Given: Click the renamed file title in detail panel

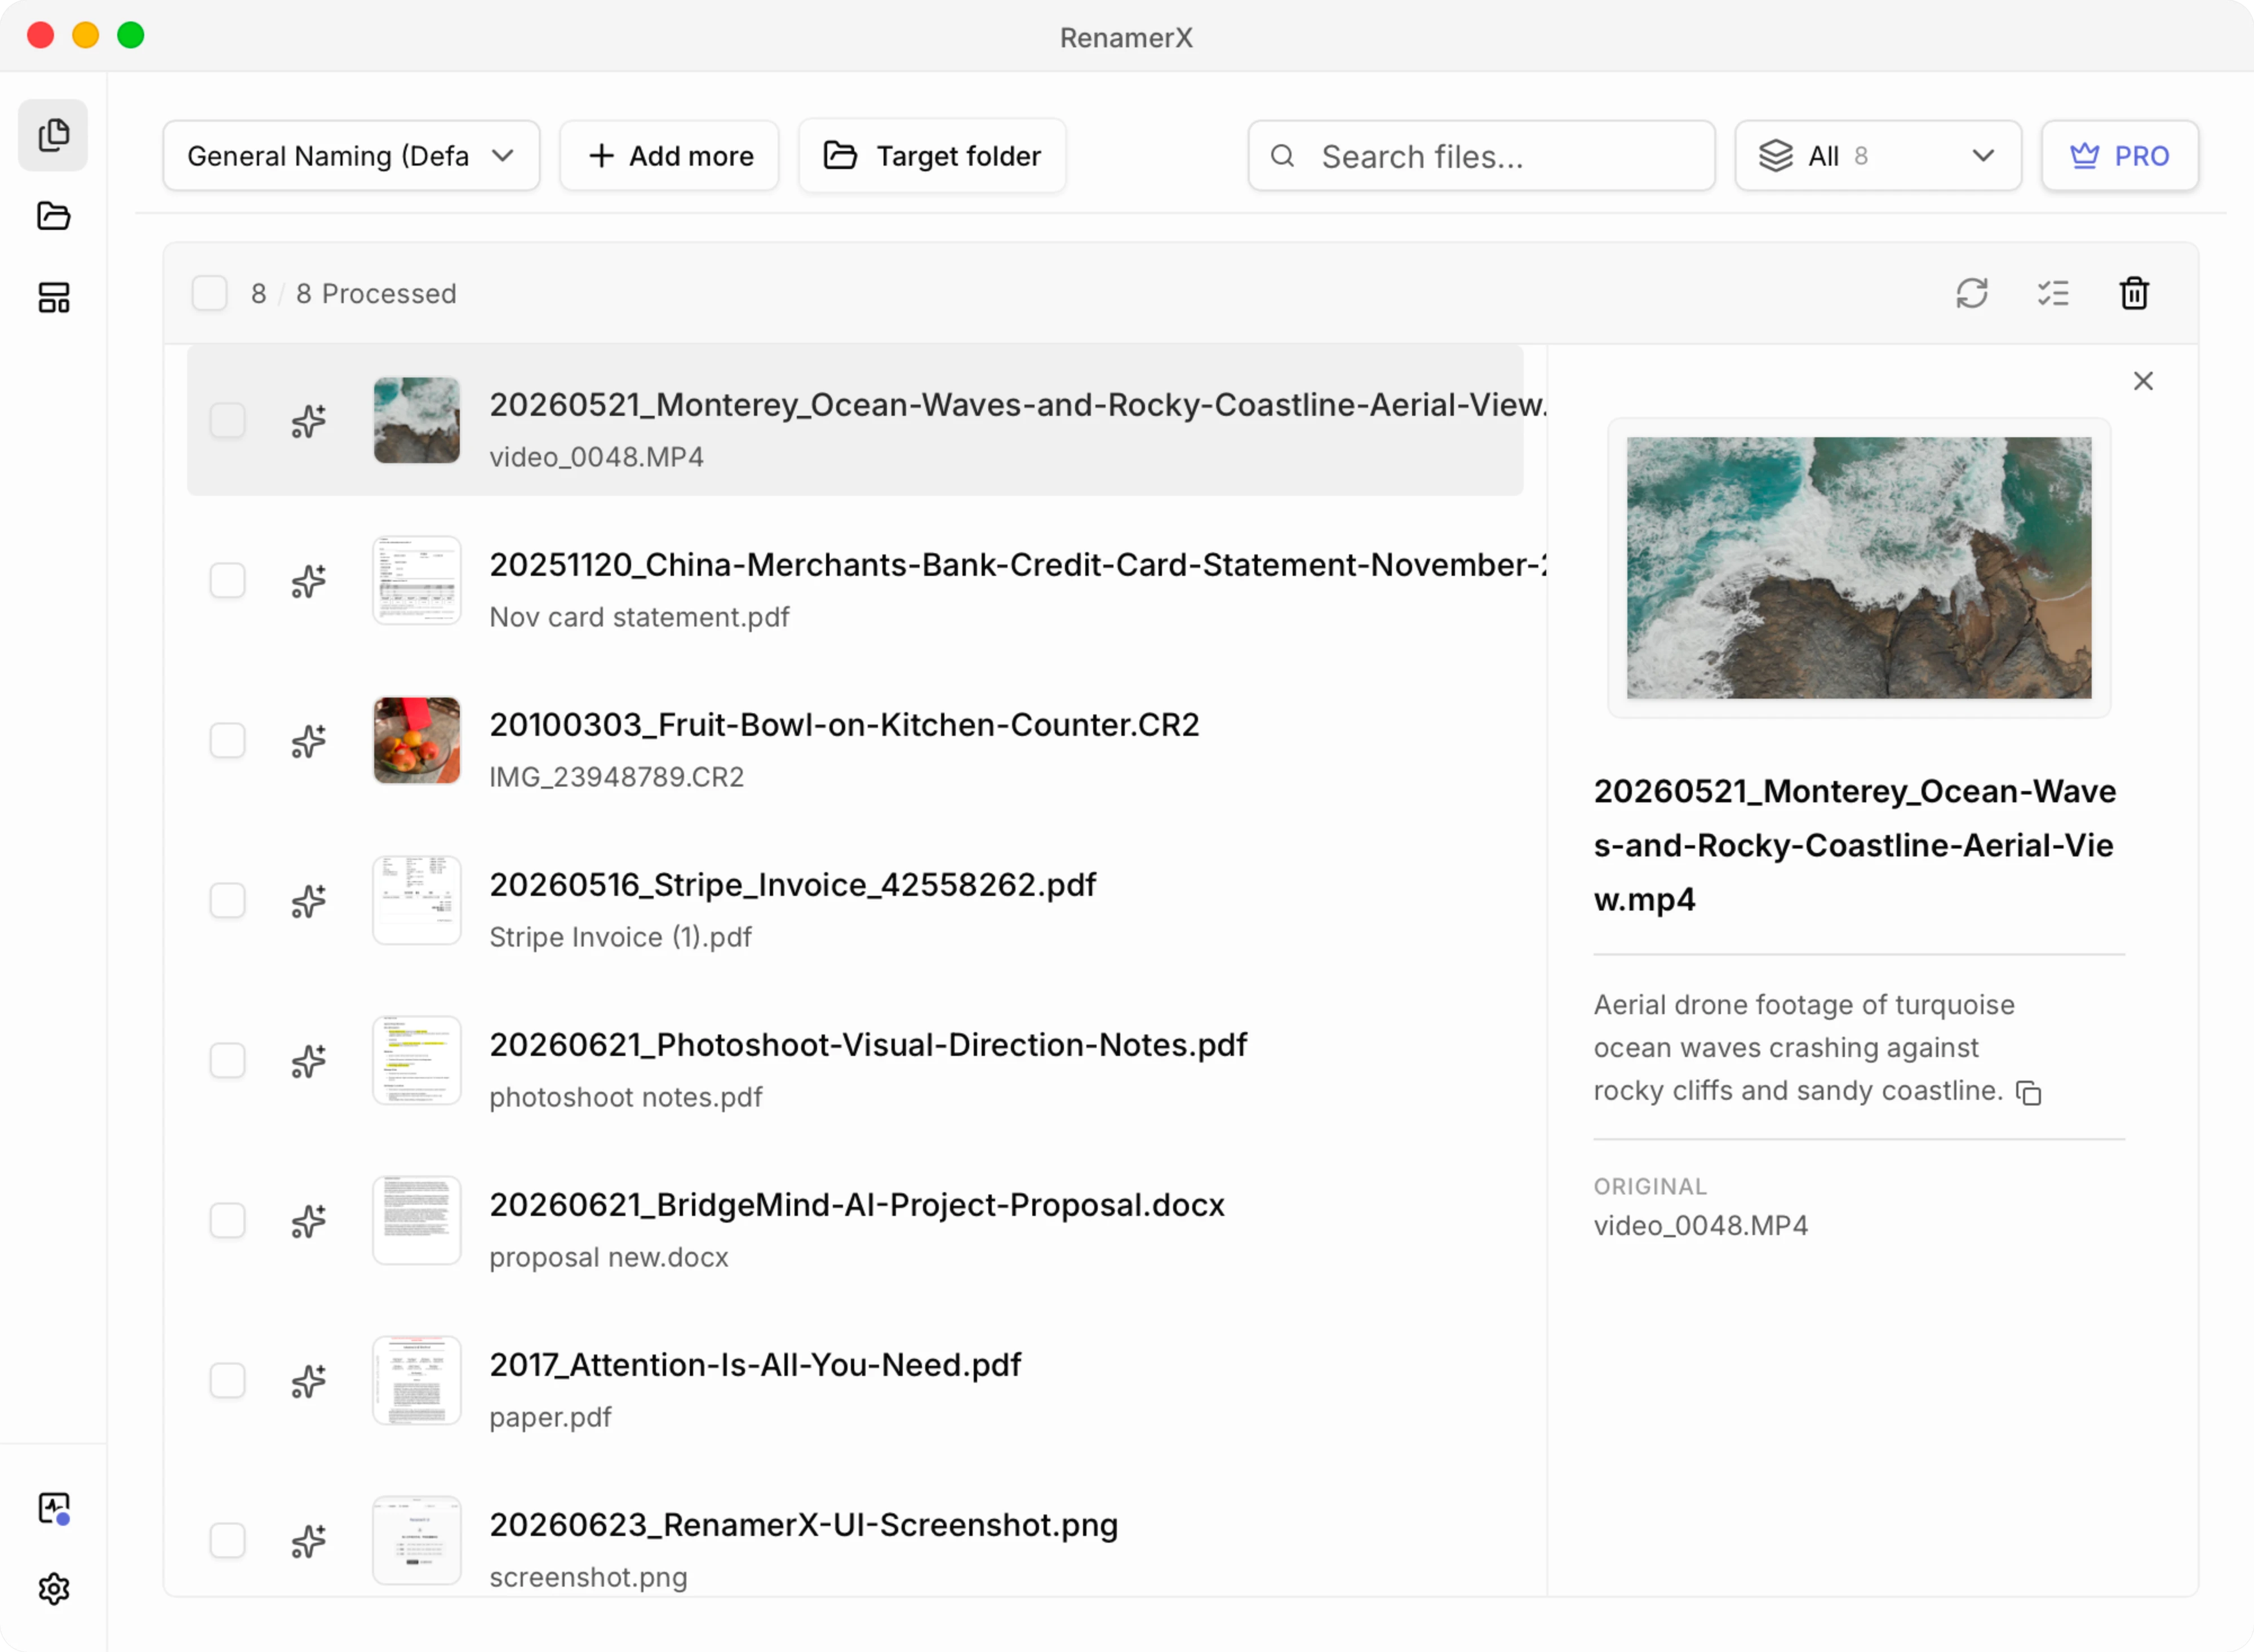Looking at the screenshot, I should point(1855,845).
